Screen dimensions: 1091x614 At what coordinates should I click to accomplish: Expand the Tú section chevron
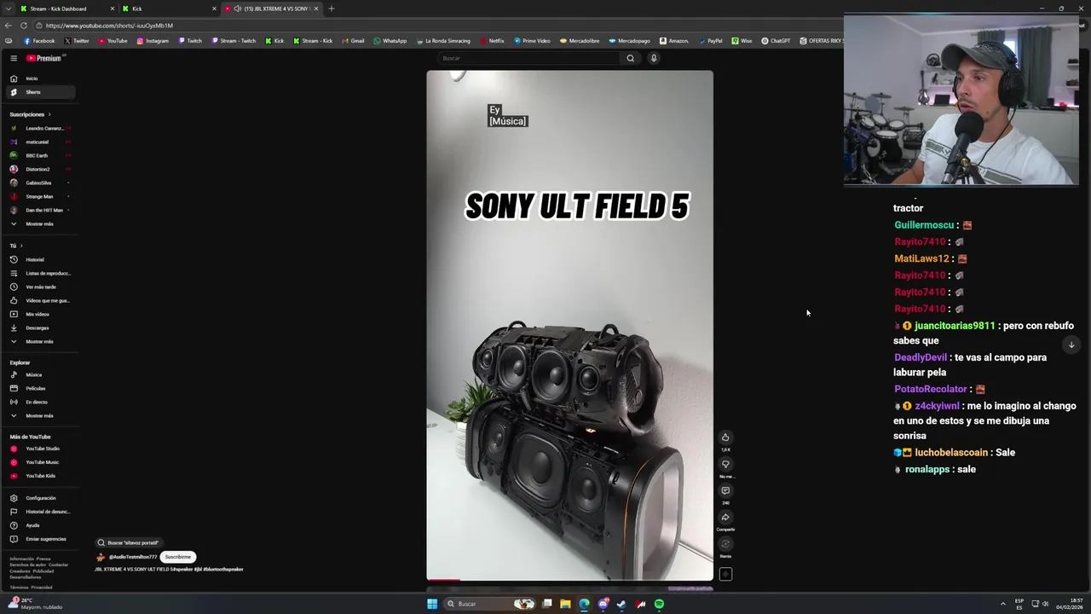click(x=21, y=246)
